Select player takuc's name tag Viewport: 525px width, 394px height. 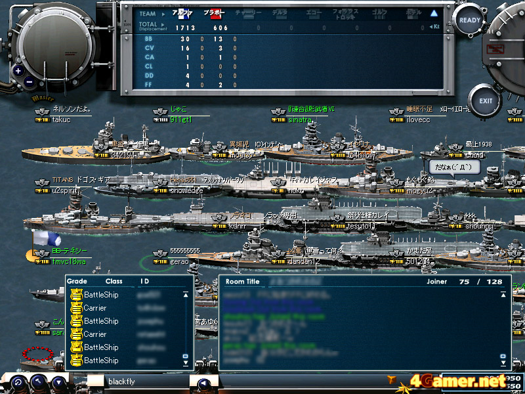[63, 114]
